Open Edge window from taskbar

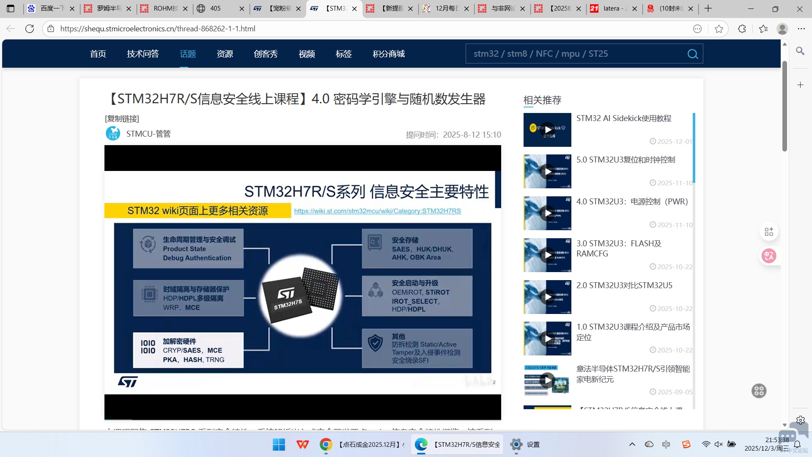pos(457,444)
